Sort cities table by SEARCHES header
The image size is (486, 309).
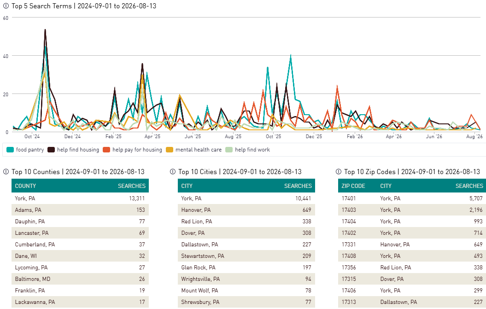pos(298,186)
